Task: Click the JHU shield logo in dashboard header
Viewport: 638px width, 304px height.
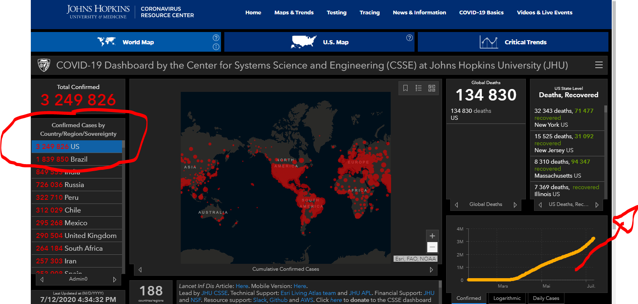Action: 44,65
